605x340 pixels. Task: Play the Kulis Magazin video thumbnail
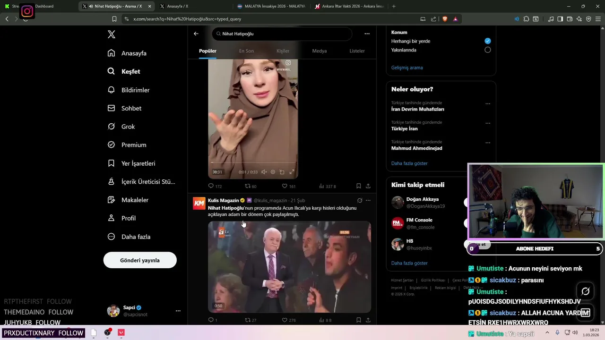pyautogui.click(x=289, y=267)
